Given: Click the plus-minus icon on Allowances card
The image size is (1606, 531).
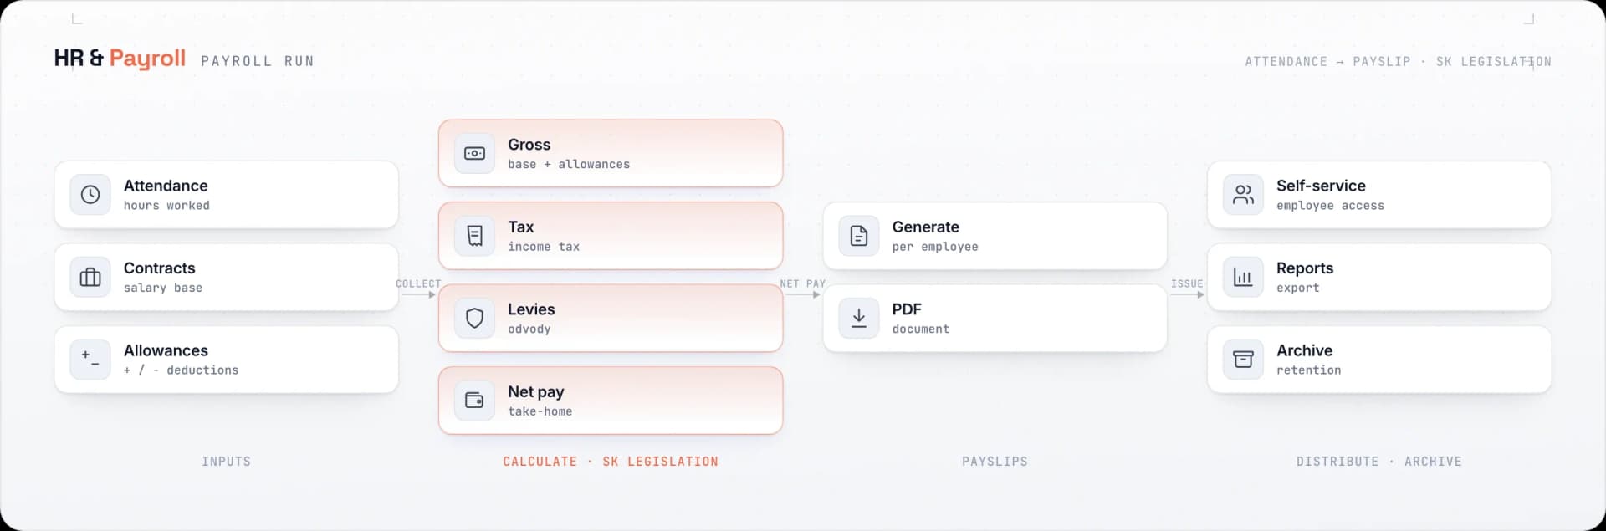Looking at the screenshot, I should (90, 360).
